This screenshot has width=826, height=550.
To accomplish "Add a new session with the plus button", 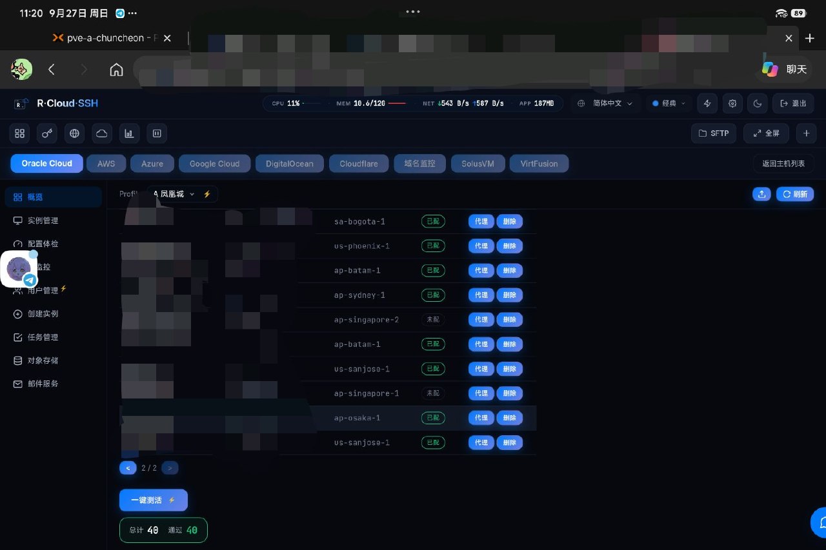I will tap(806, 133).
